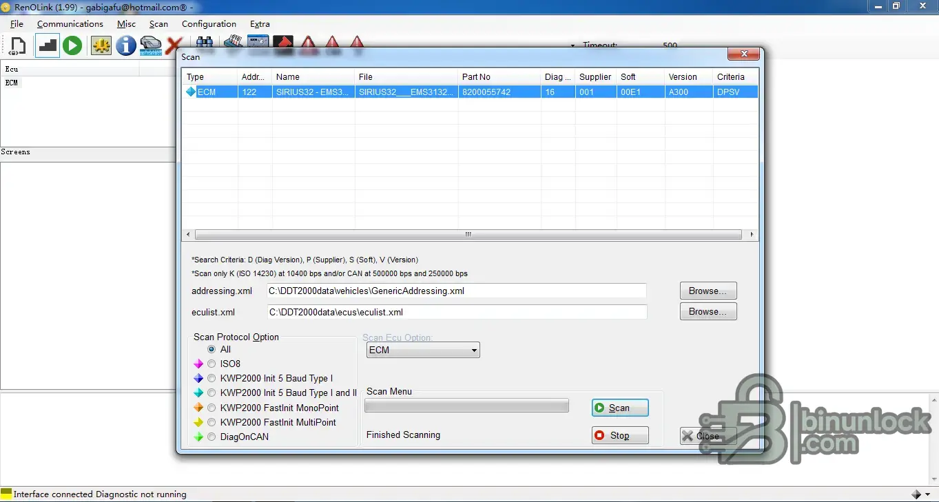Click the addressing.xml path input field
This screenshot has height=502, width=939.
(x=457, y=291)
